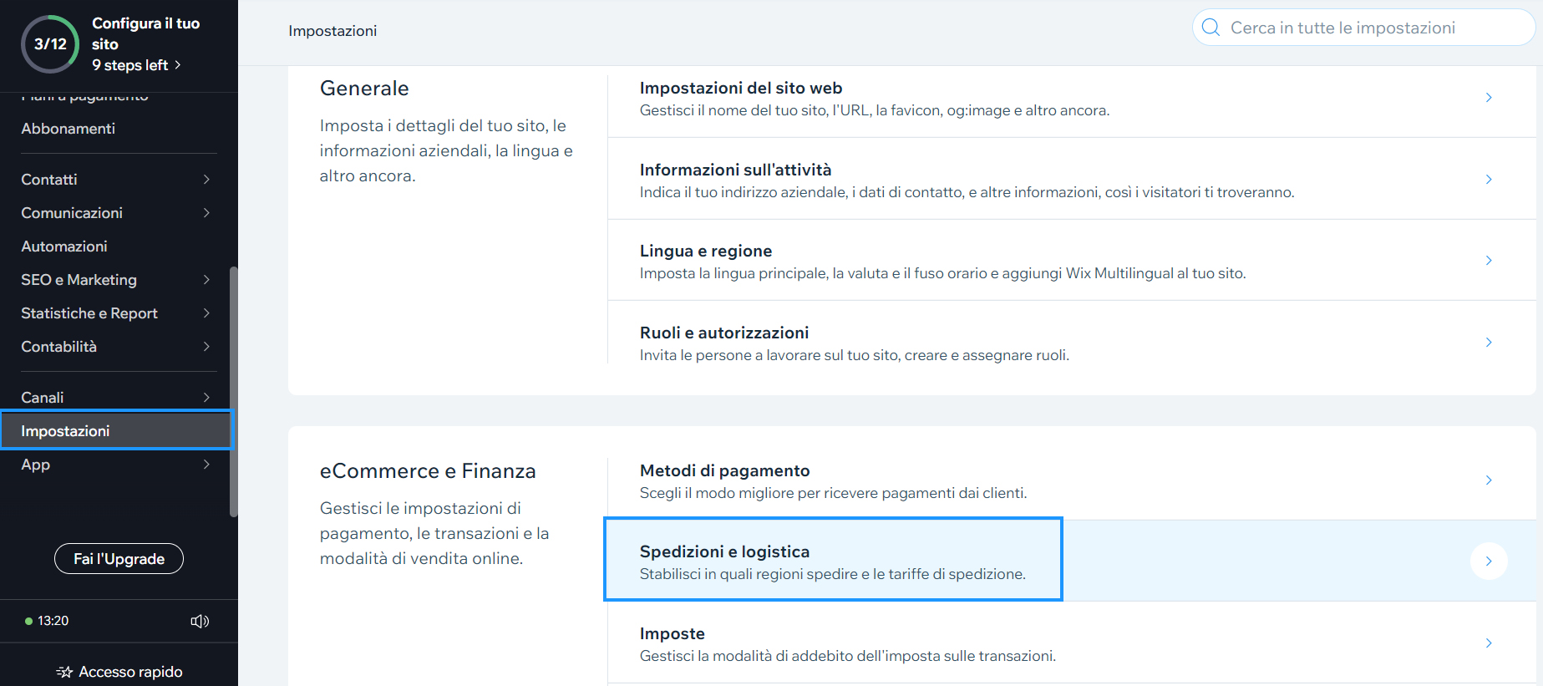This screenshot has width=1543, height=686.
Task: Mute audio with the speaker icon
Action: (200, 621)
